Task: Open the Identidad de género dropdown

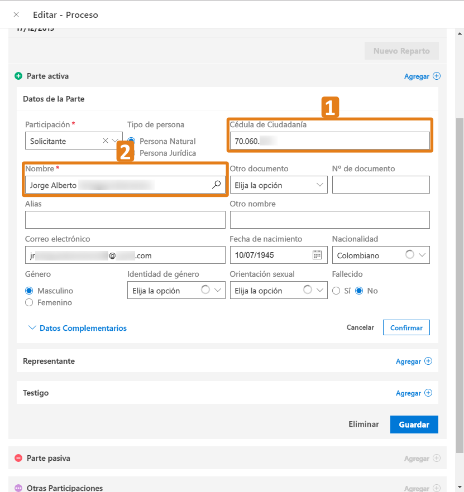Action: tap(176, 290)
